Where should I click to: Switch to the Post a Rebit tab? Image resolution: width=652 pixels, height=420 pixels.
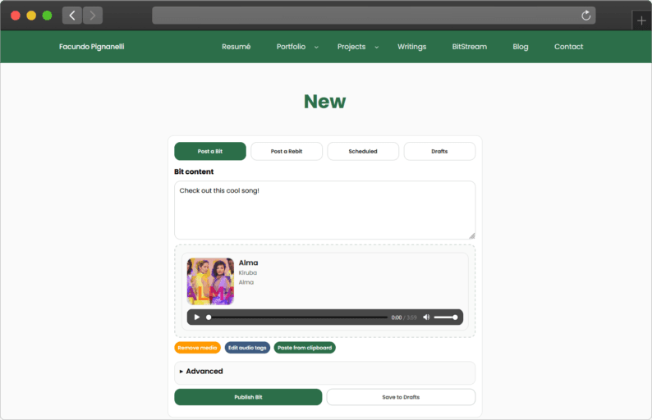pos(287,152)
